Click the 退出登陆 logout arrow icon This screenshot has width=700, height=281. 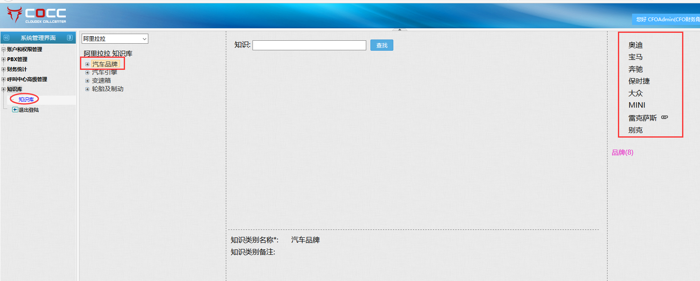[15, 110]
